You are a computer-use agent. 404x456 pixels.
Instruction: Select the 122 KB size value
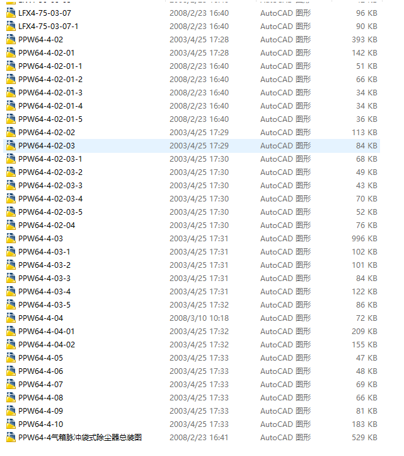click(x=364, y=292)
